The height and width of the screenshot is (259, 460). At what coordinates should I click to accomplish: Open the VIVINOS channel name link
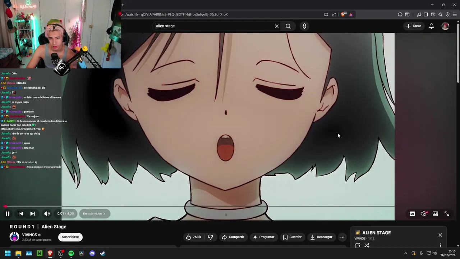[29, 235]
